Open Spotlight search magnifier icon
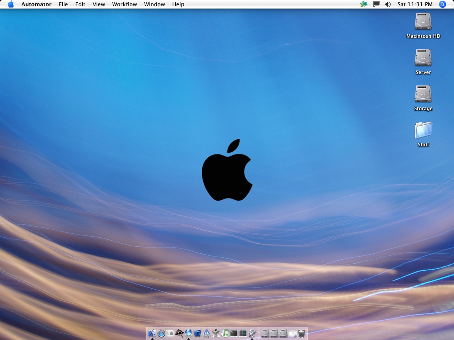454x340 pixels. [x=443, y=4]
